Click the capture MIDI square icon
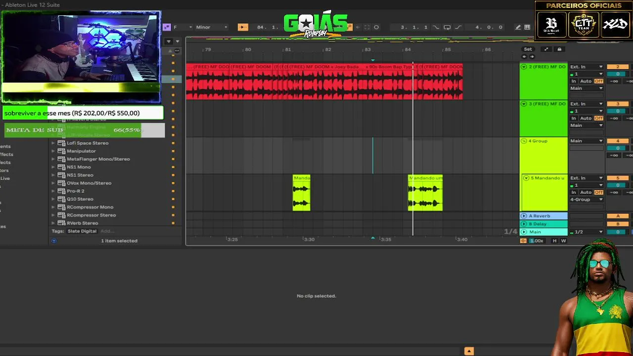This screenshot has height=356, width=633. [x=367, y=27]
